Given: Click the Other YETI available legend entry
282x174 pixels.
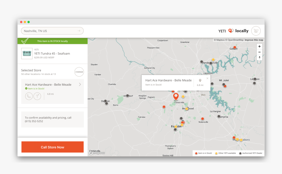Looking at the screenshot, I should [x=226, y=153].
